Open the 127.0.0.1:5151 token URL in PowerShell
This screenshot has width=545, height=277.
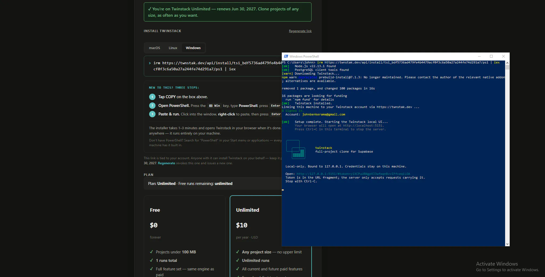(x=353, y=174)
